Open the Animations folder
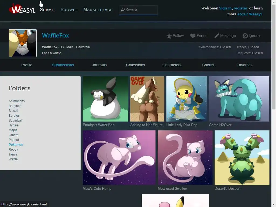This screenshot has height=207, width=276. (17, 101)
